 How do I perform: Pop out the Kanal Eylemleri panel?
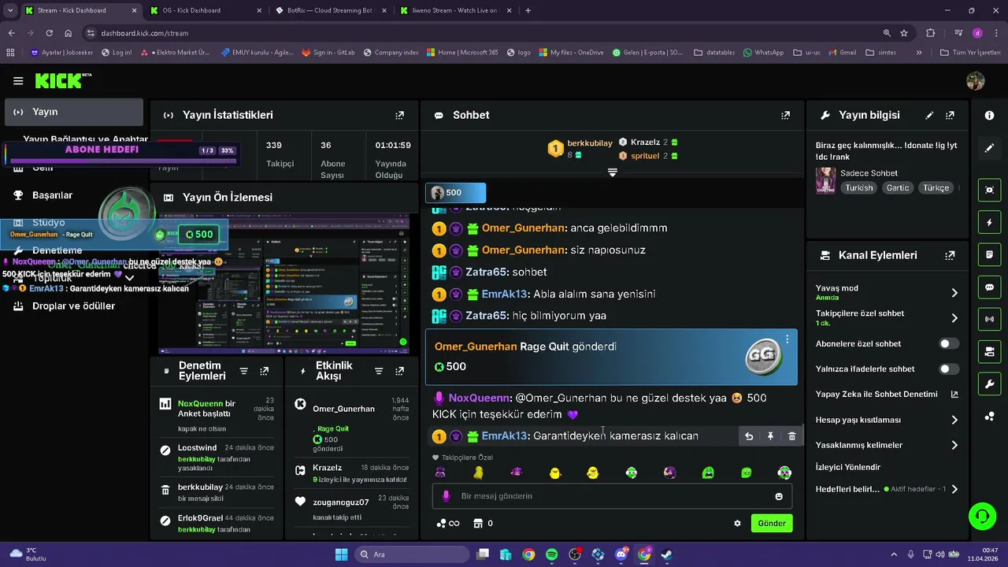[951, 255]
